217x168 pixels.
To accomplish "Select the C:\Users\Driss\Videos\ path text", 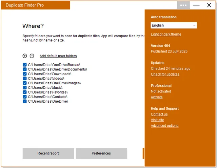I will [x=46, y=78].
